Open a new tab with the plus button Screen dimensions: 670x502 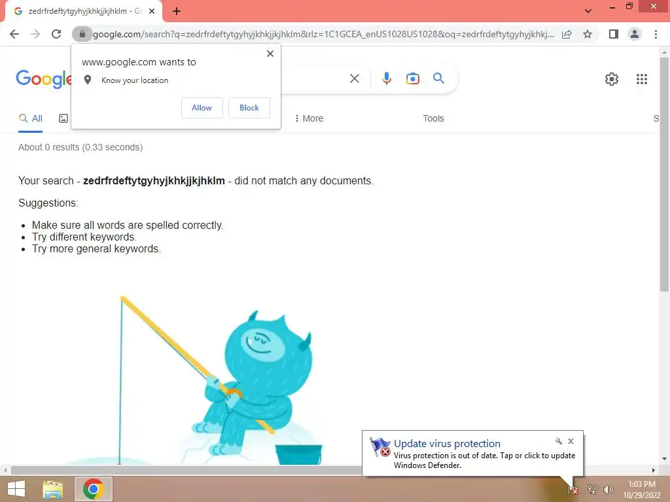click(177, 12)
